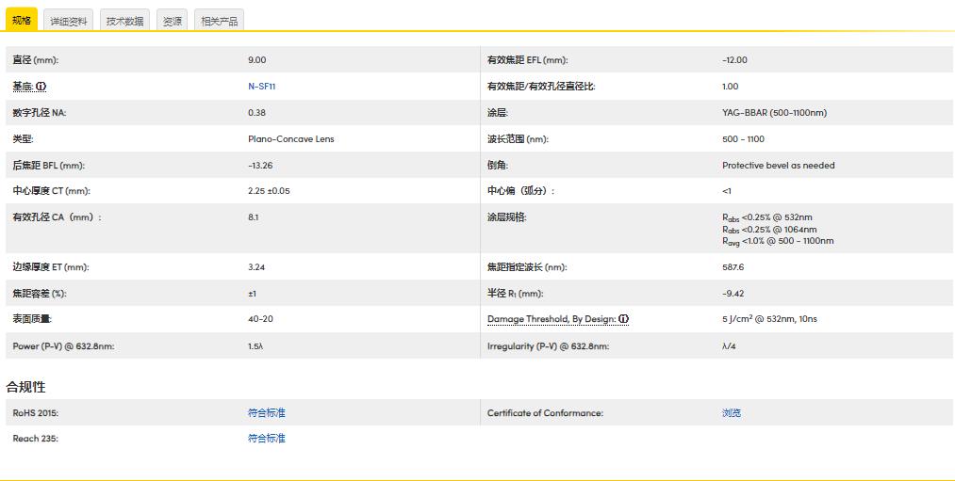Image resolution: width=955 pixels, height=481 pixels.
Task: Select the f-number ratio value 1.00
Action: click(731, 87)
